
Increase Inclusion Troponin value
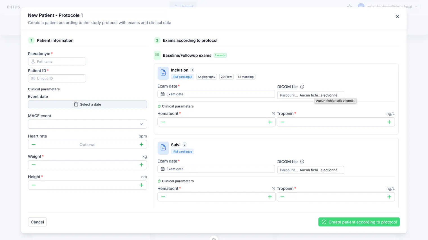389,122
